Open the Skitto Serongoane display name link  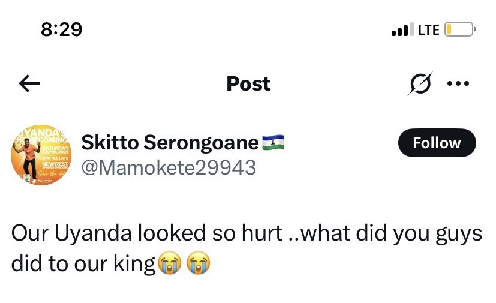click(x=170, y=143)
